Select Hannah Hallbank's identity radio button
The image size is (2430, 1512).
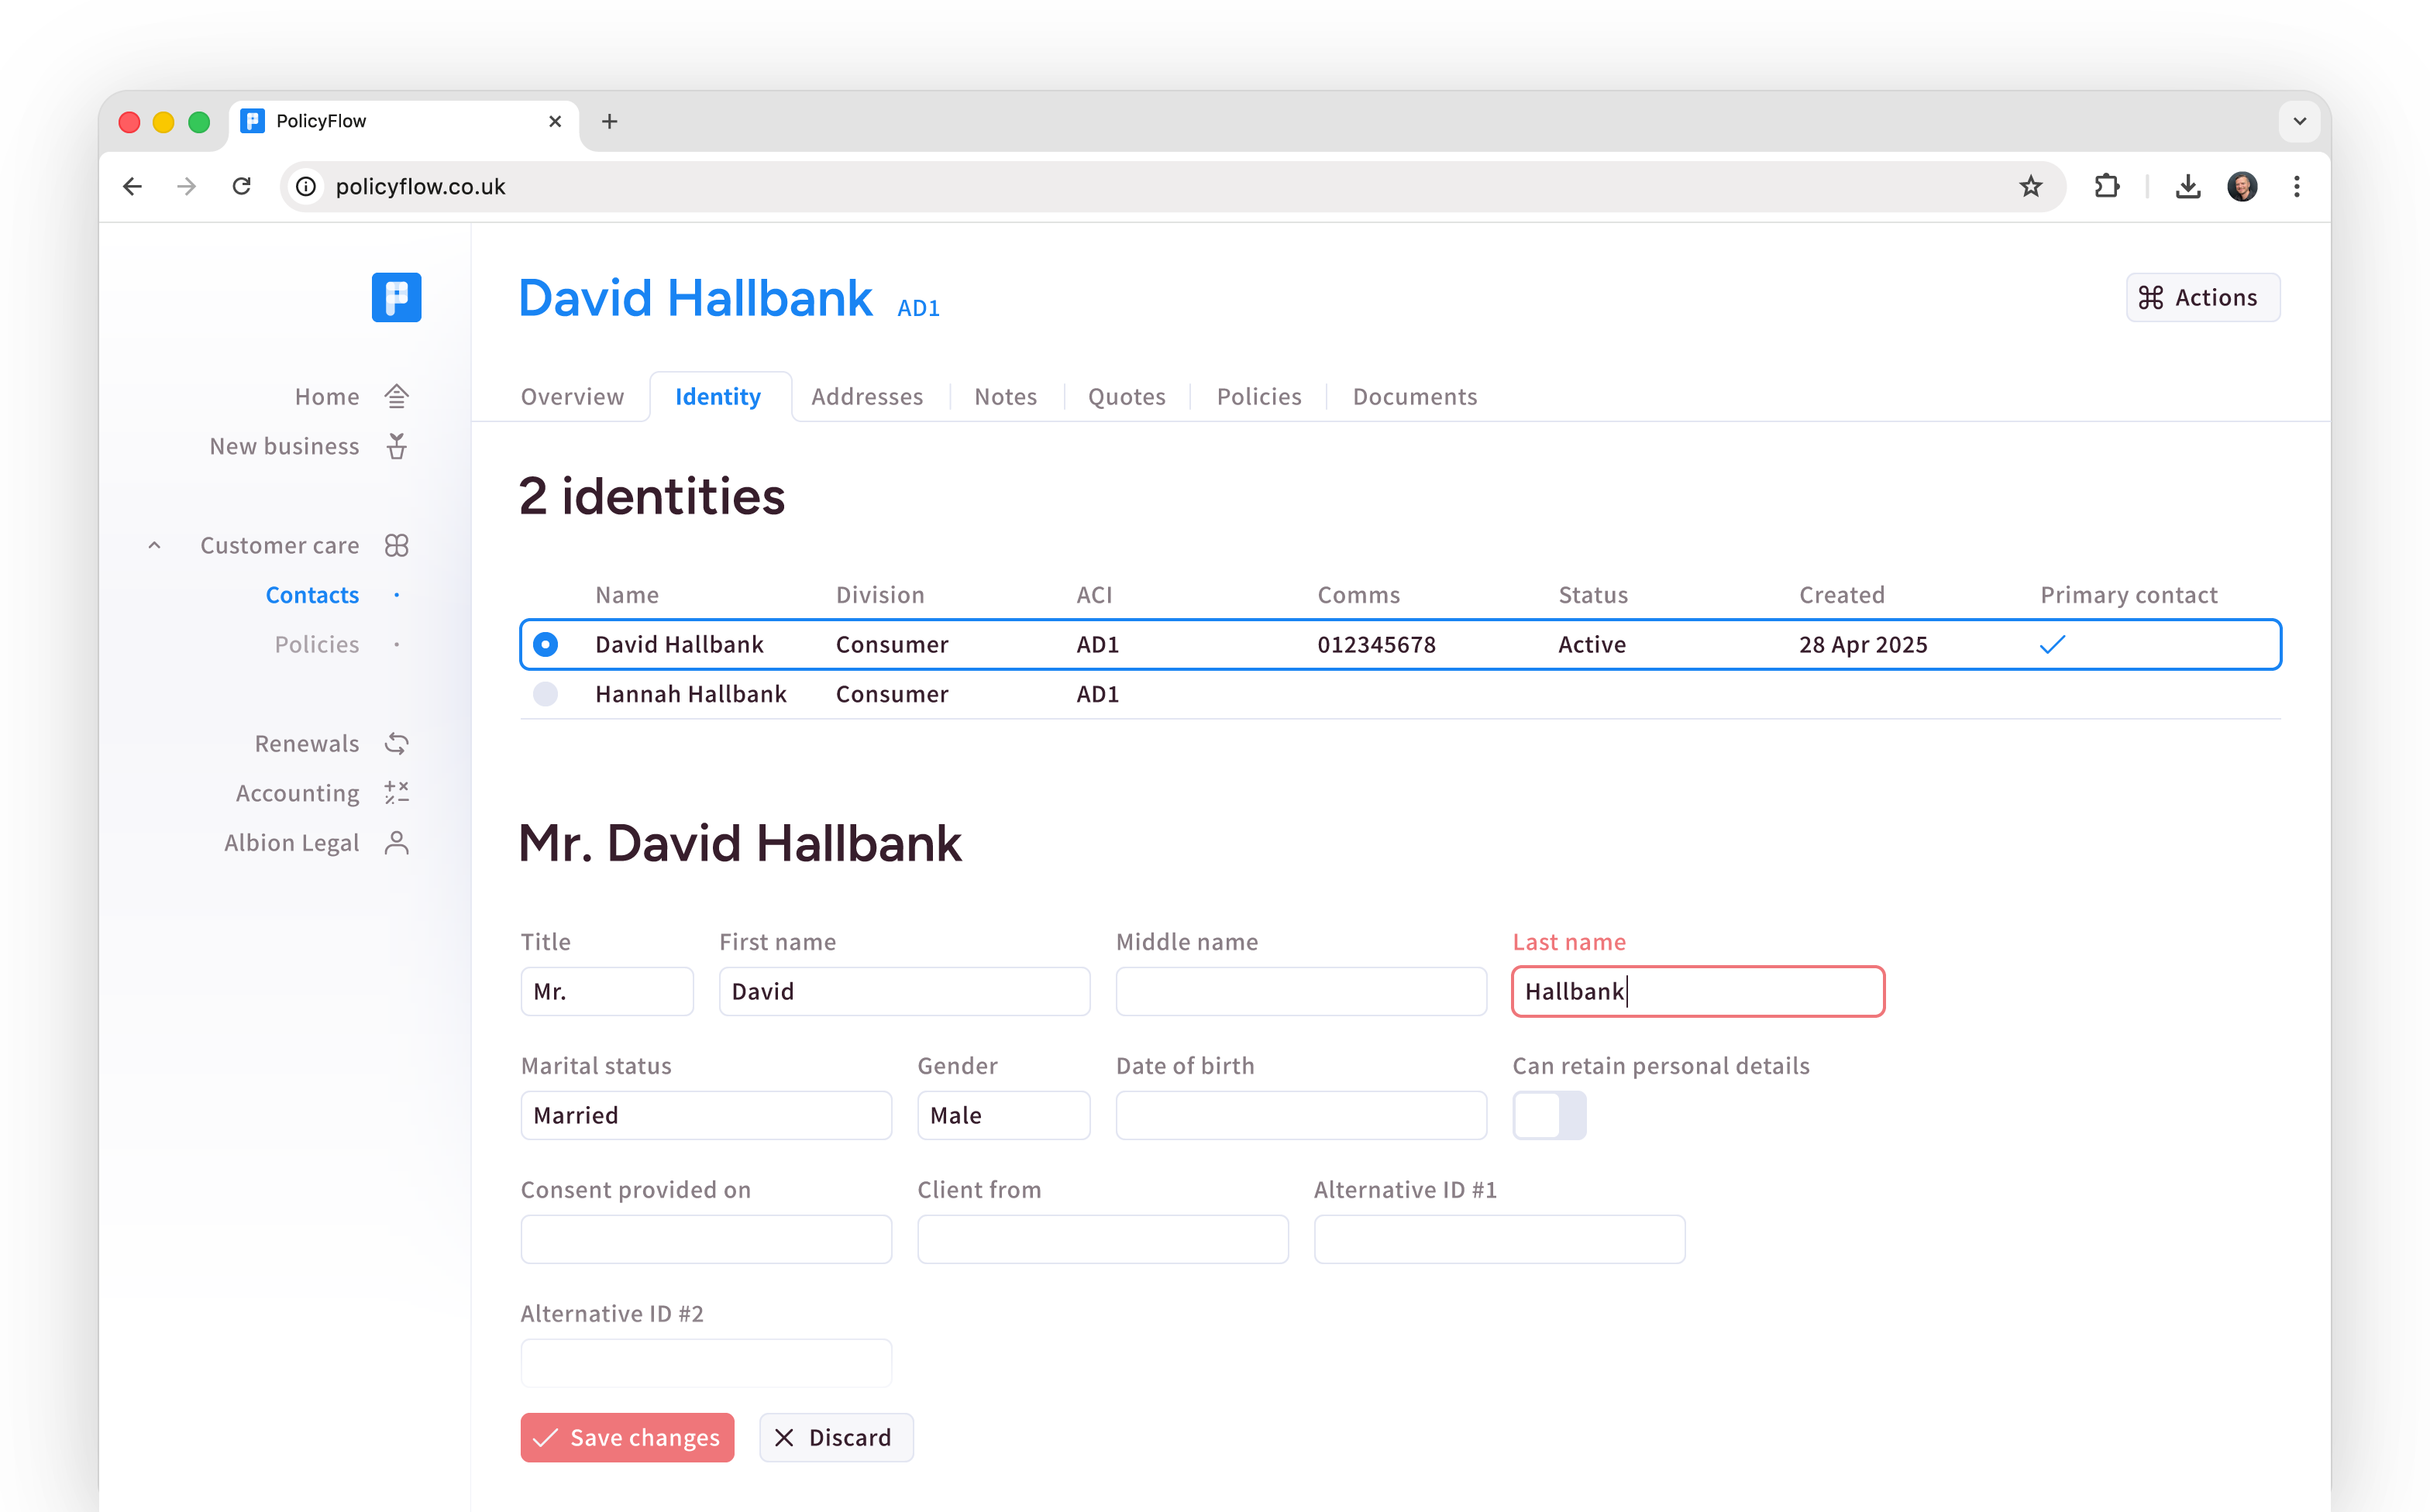point(546,693)
